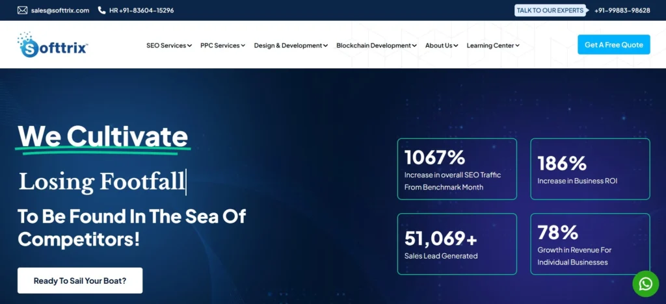Click the Softtrix logo
Viewport: 666px width, 304px height.
pos(53,45)
